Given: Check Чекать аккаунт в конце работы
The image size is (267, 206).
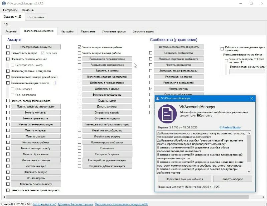Looking at the screenshot, I should coord(79,53).
